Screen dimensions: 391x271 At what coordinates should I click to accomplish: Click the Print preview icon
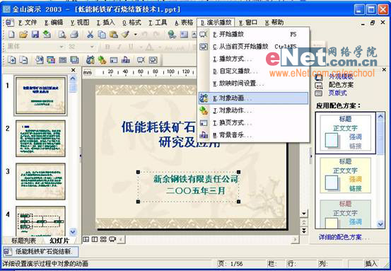pyautogui.click(x=62, y=35)
